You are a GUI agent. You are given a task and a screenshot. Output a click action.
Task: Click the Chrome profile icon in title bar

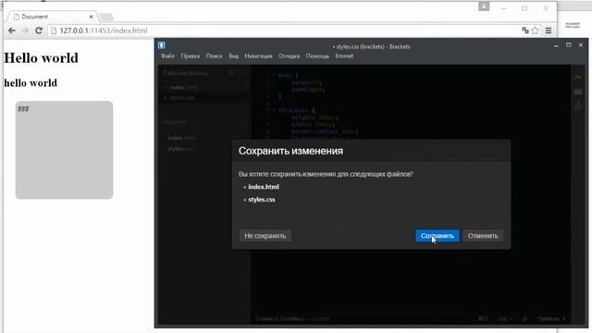click(x=484, y=6)
